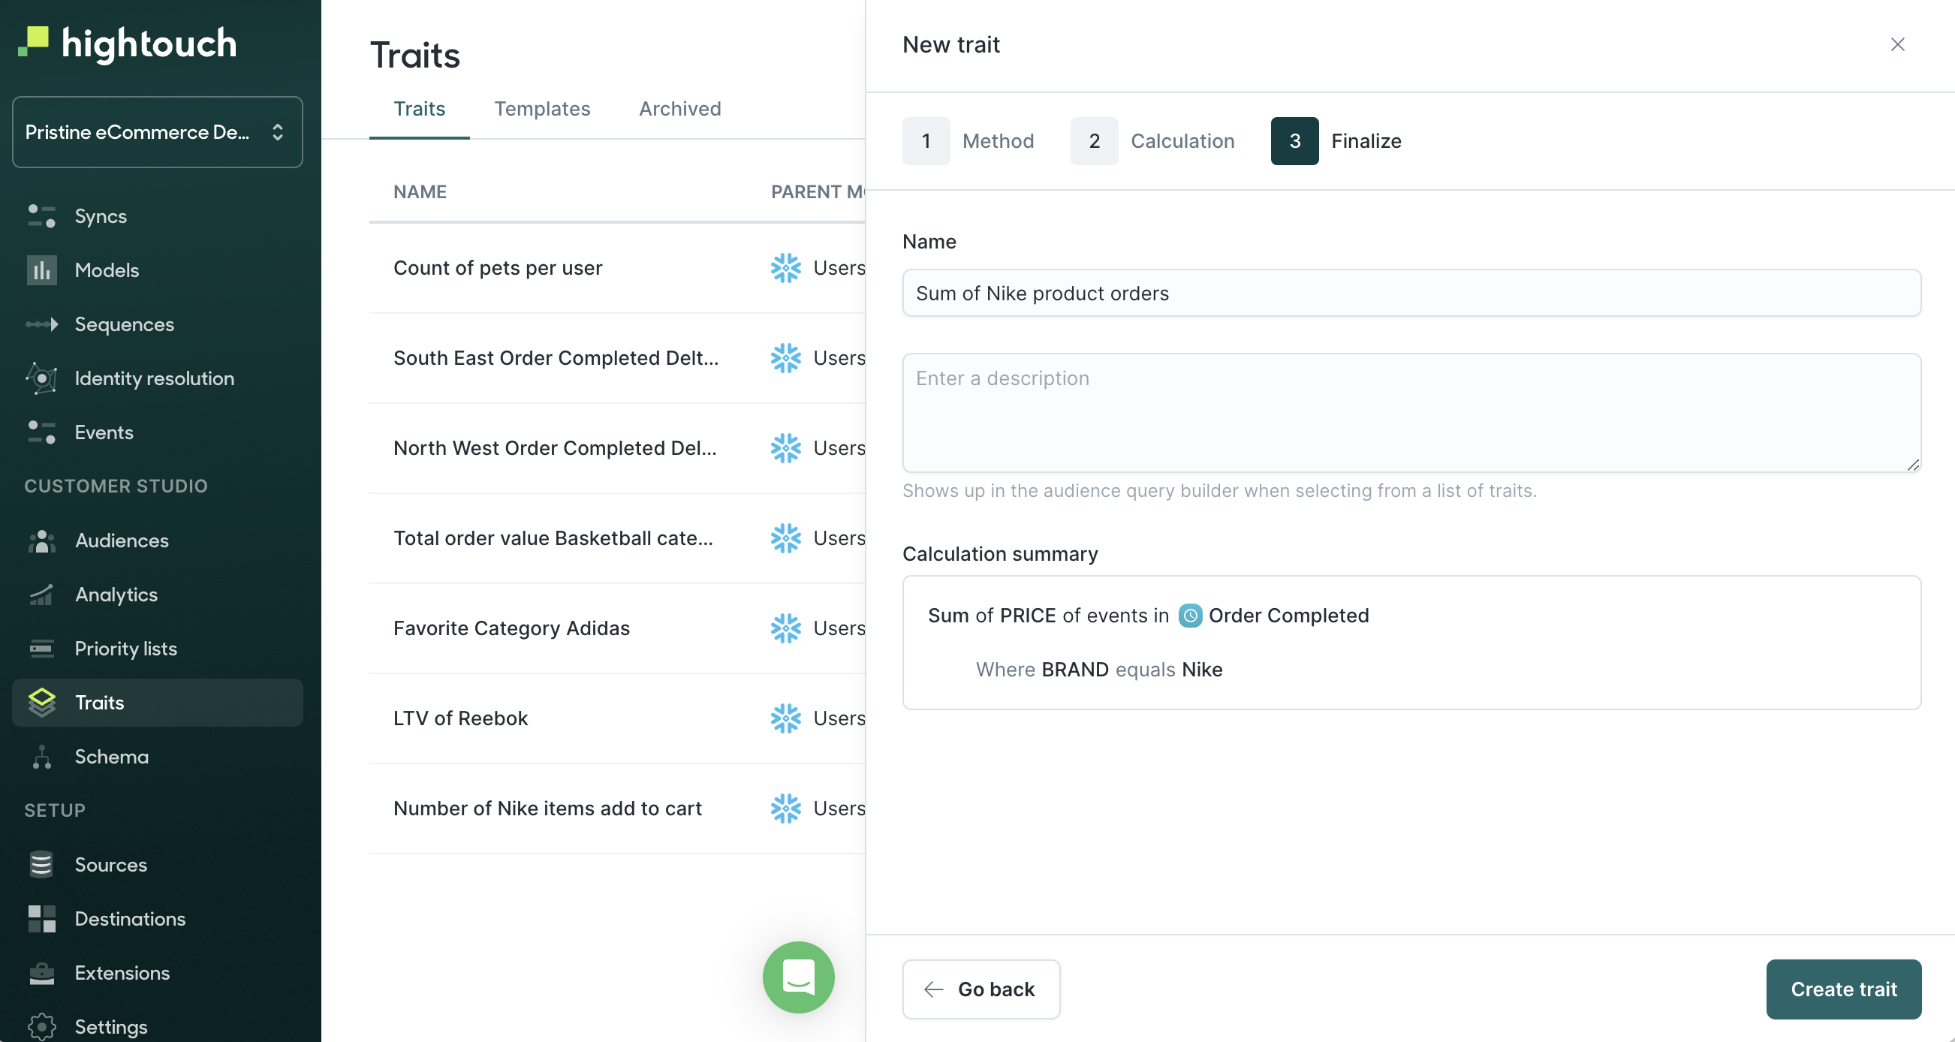1955x1042 pixels.
Task: Open the 'Count of pets per user' trait
Action: [498, 268]
